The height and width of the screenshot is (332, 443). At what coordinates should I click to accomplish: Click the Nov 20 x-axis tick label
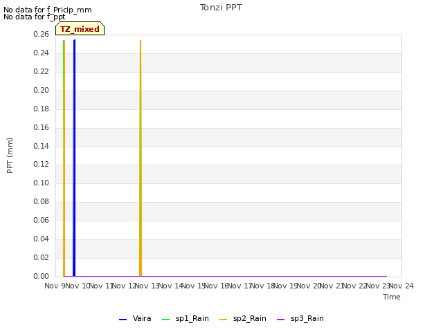pos(309,286)
